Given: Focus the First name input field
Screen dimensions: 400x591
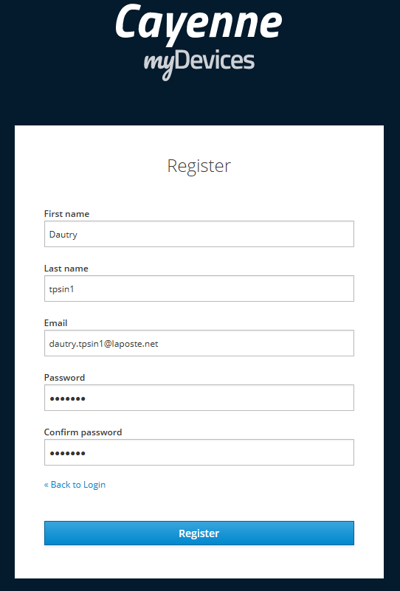Looking at the screenshot, I should coord(199,234).
